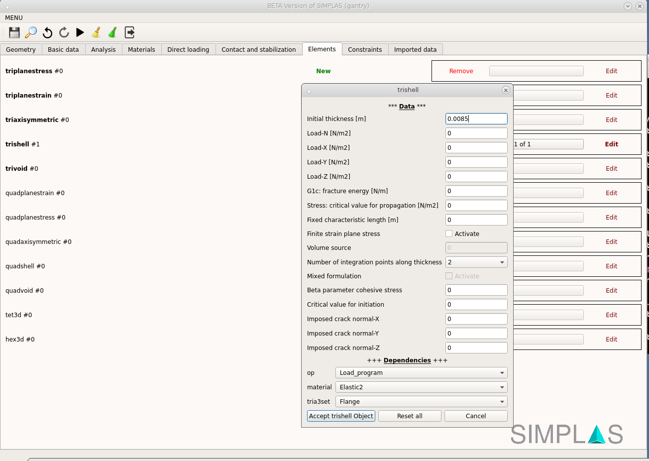The height and width of the screenshot is (461, 649).
Task: Click the green broom icon
Action: click(x=113, y=32)
